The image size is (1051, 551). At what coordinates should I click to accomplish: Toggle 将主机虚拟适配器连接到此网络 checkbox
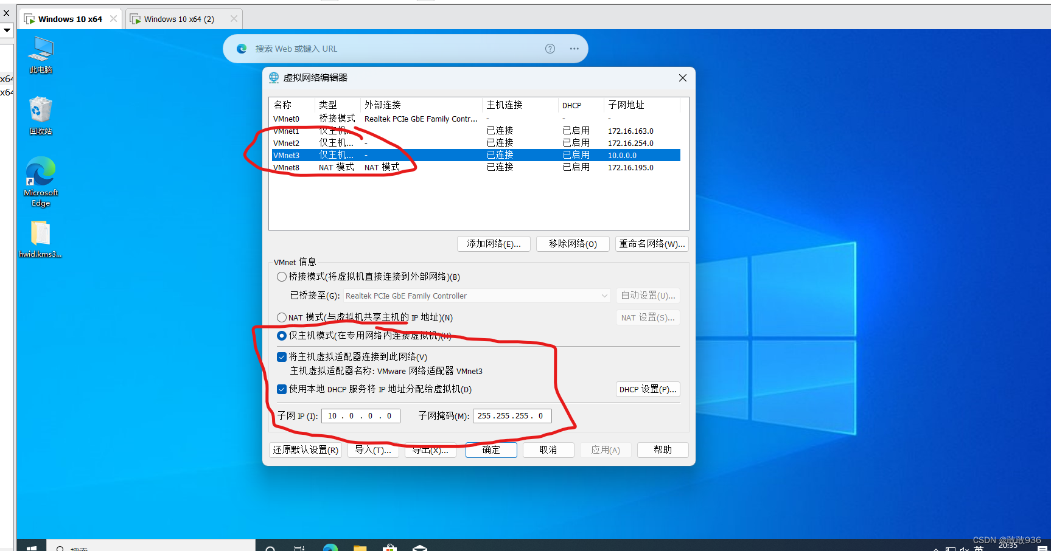[x=282, y=357]
